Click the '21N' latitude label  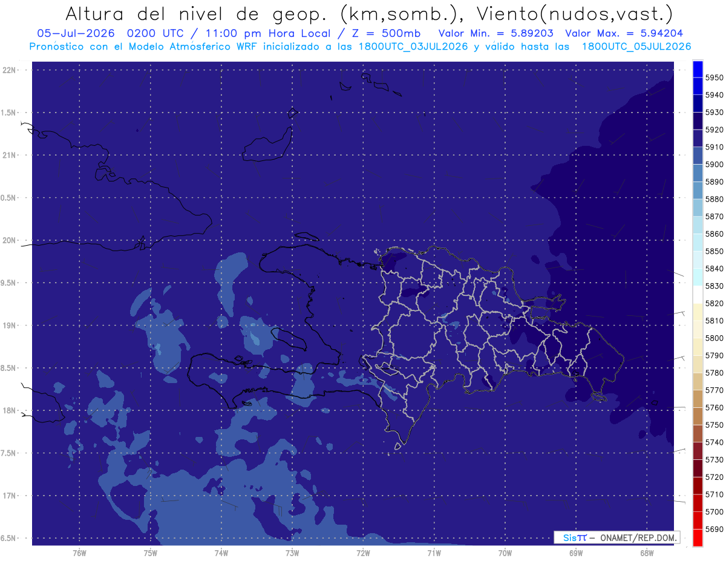click(10, 156)
